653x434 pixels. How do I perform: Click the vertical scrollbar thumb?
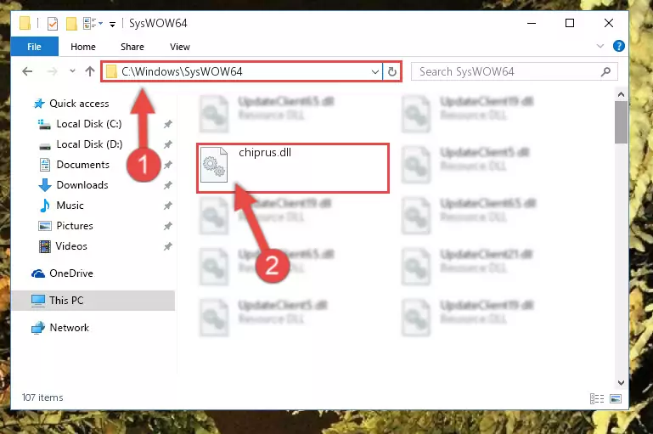[x=621, y=122]
